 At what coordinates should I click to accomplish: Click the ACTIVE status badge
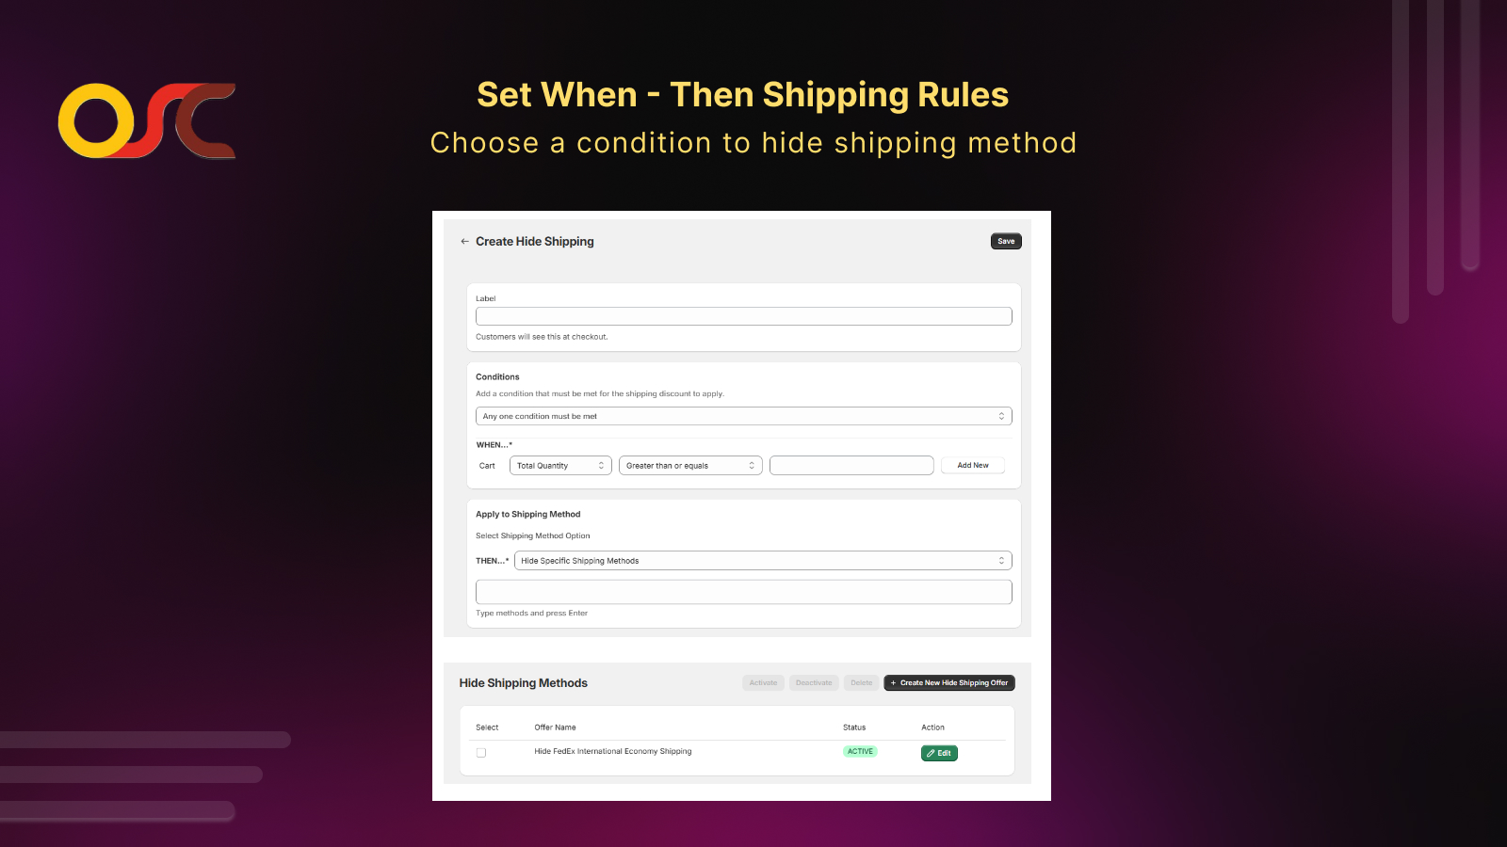[x=860, y=751]
